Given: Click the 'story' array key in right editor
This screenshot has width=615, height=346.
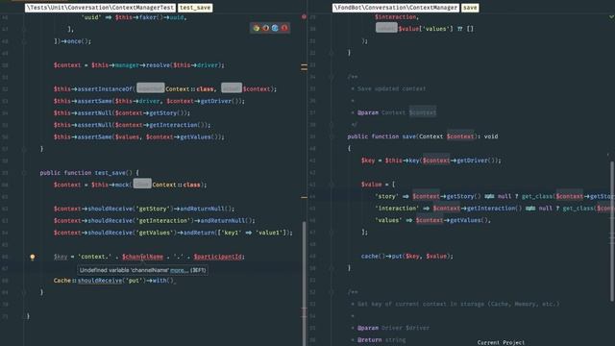Looking at the screenshot, I should tap(386, 196).
